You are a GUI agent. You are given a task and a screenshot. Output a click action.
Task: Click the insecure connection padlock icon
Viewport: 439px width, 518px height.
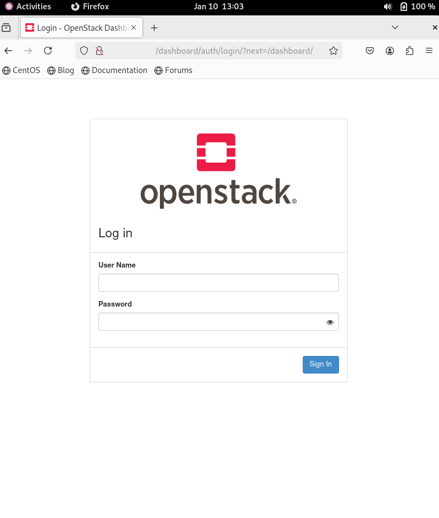(x=99, y=51)
